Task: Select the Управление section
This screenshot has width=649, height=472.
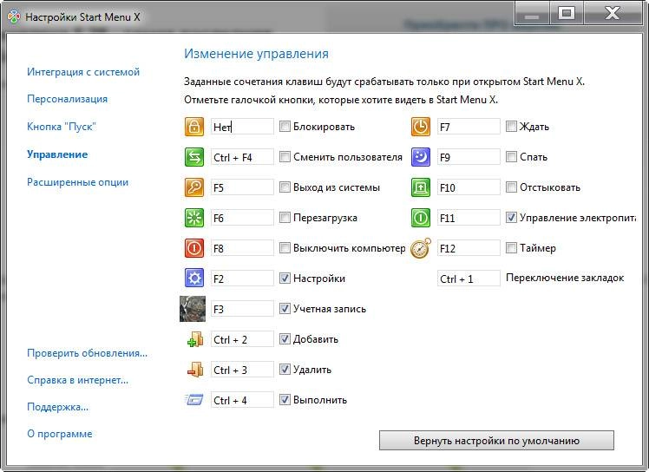Action: 57,154
